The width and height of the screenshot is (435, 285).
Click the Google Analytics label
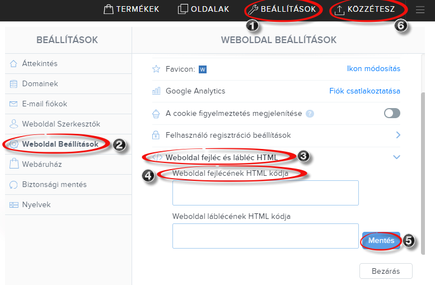click(x=195, y=91)
